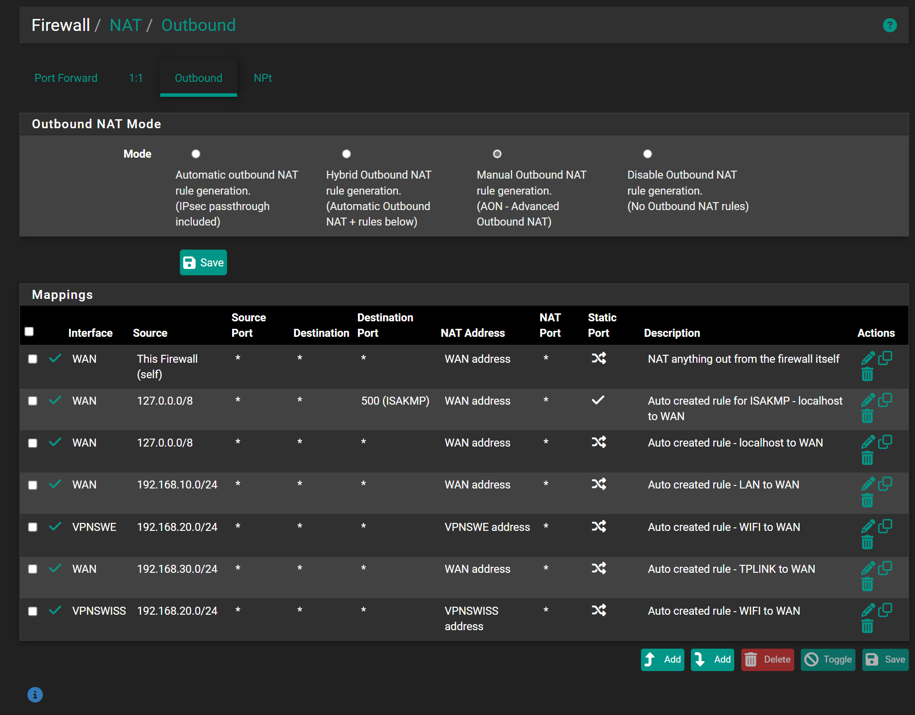Click the red Delete button
This screenshot has height=715, width=915.
pos(767,660)
